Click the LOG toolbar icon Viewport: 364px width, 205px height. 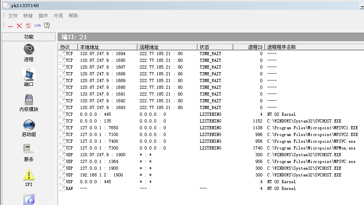pyautogui.click(x=38, y=25)
